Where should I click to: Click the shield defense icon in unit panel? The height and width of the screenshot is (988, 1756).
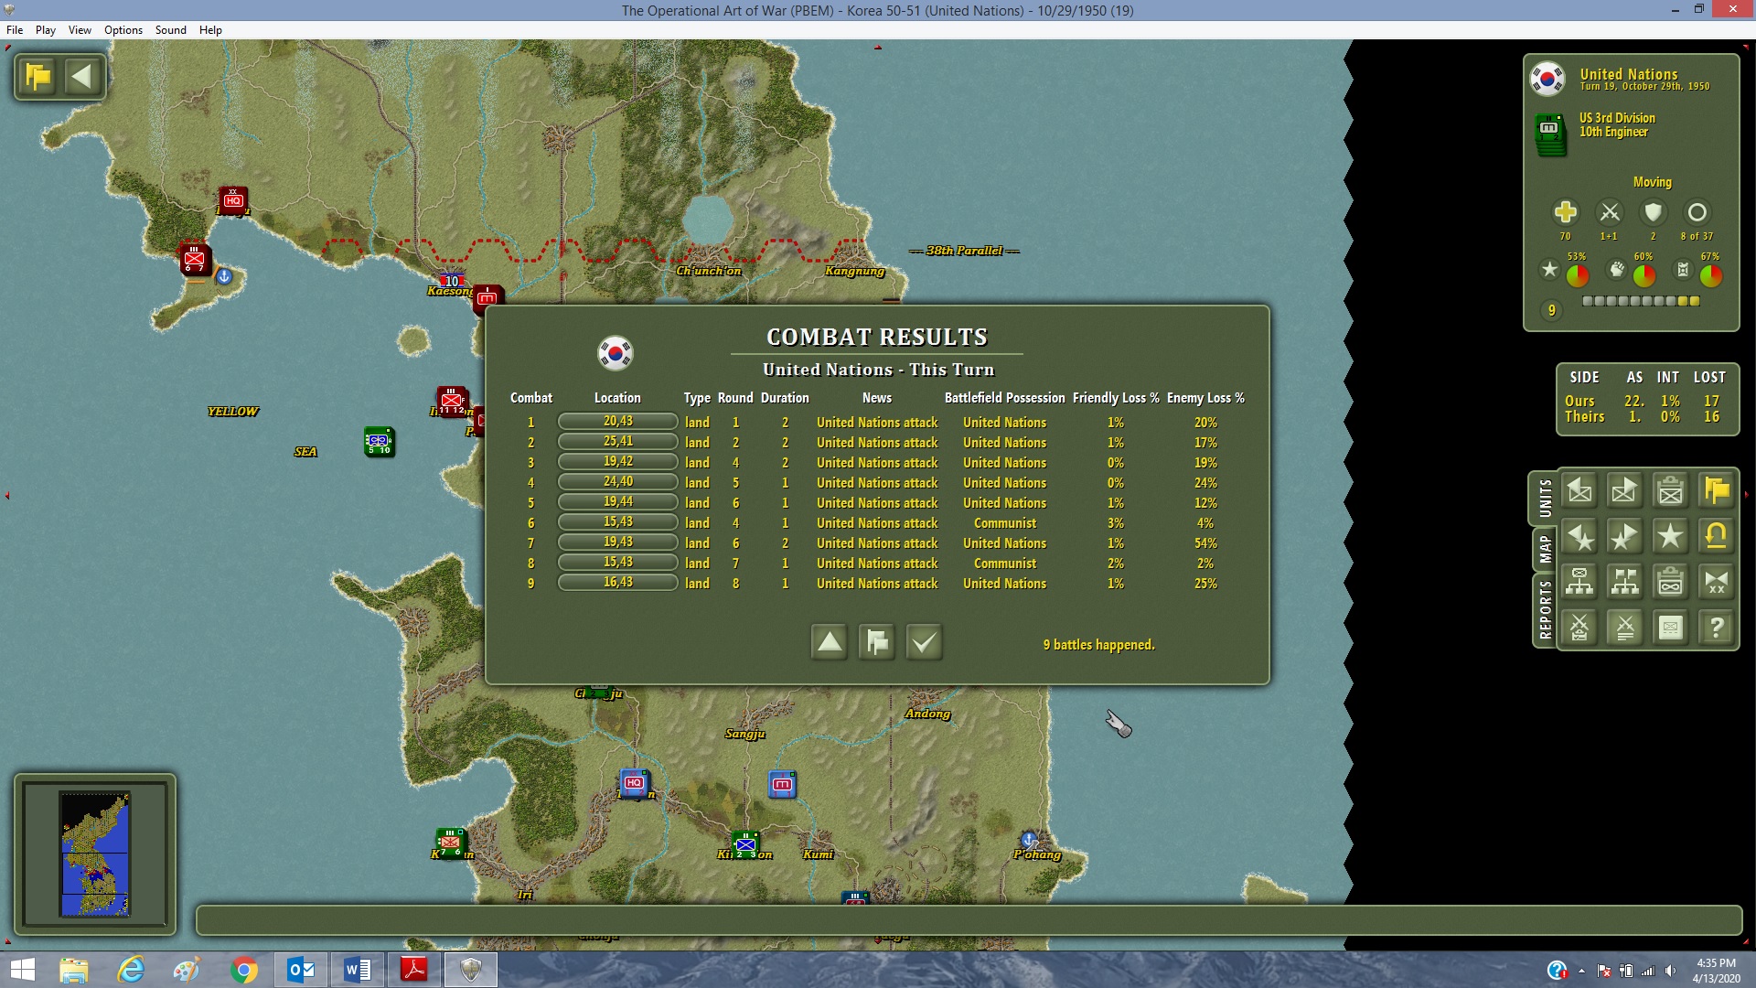(x=1653, y=212)
